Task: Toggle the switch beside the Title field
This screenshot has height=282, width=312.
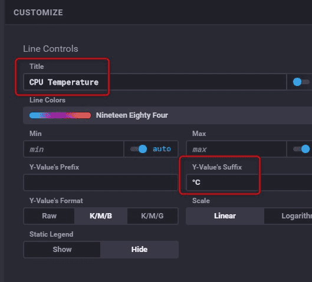Action: (301, 82)
